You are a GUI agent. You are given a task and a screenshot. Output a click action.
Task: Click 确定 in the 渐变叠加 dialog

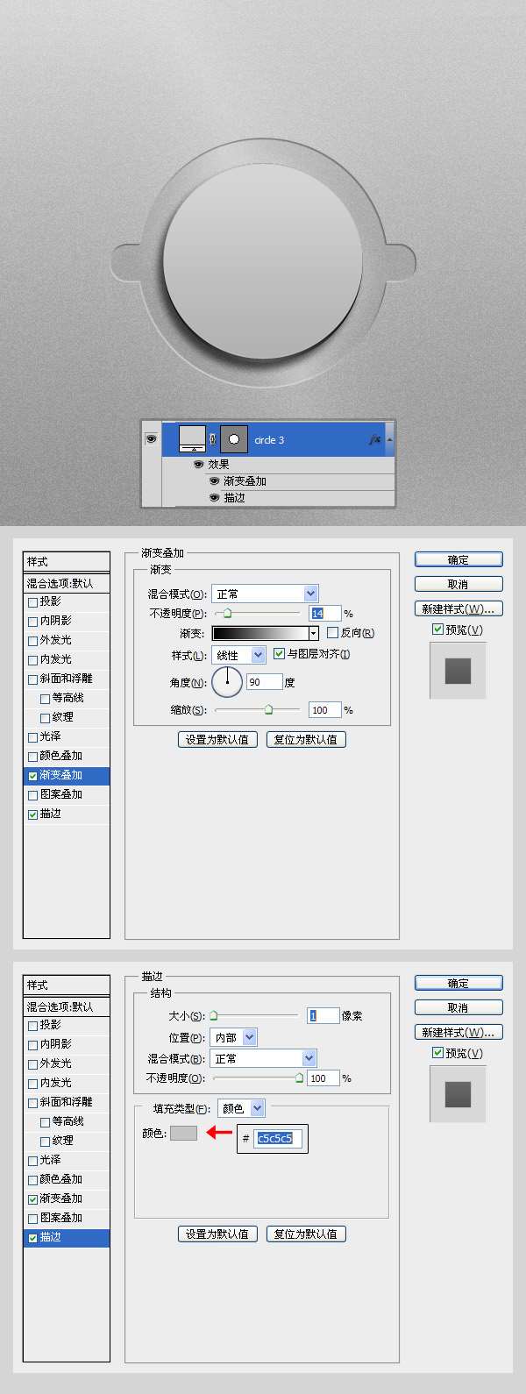point(458,559)
